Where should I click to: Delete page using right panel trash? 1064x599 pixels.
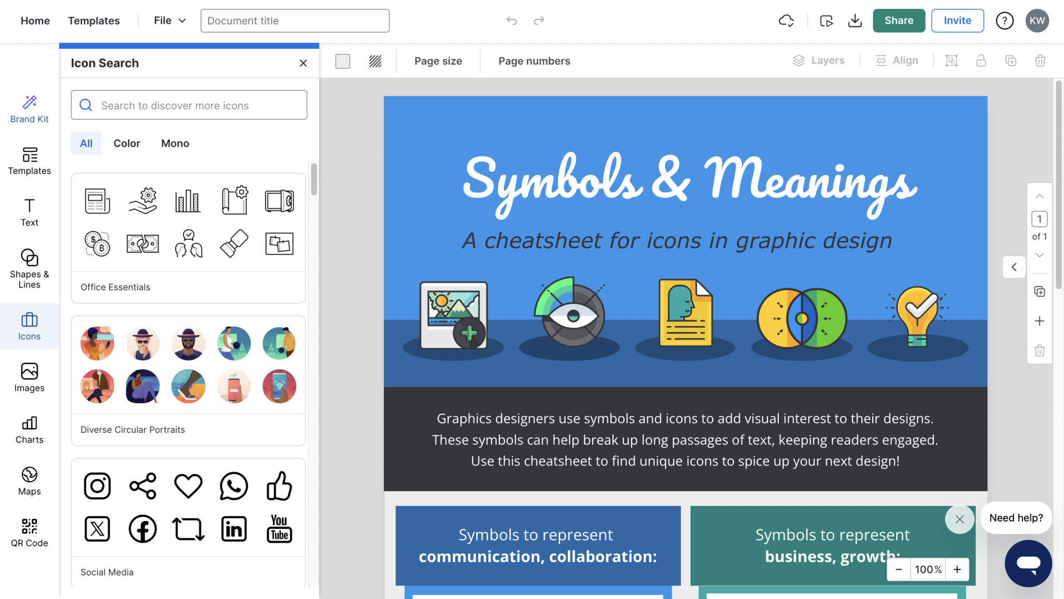click(x=1039, y=351)
